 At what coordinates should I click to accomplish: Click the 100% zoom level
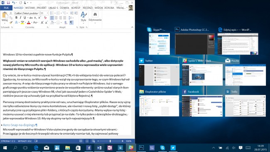tap(128, 141)
